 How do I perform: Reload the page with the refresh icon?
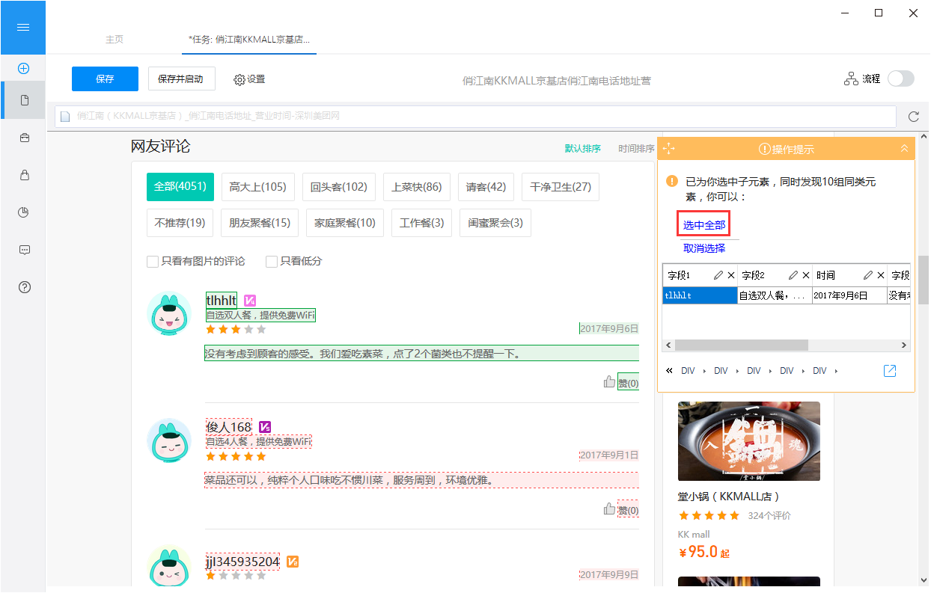tap(913, 117)
